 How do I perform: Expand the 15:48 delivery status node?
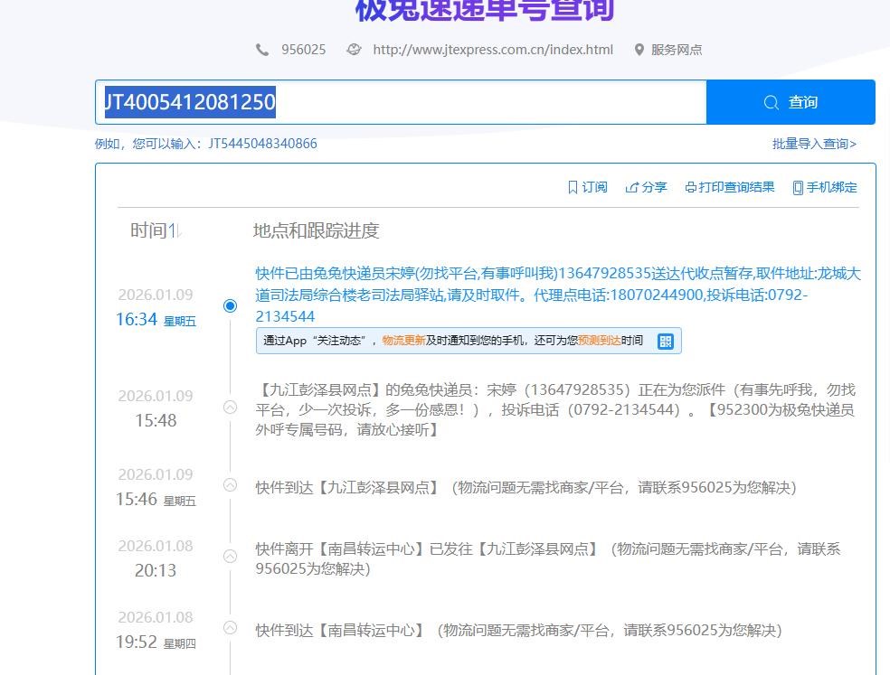pos(230,408)
